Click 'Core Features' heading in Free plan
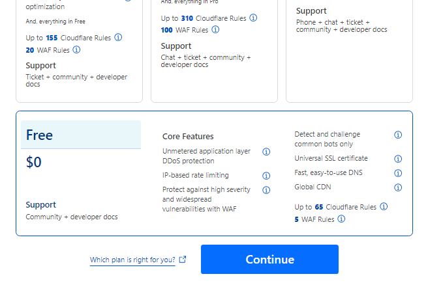 (x=188, y=137)
